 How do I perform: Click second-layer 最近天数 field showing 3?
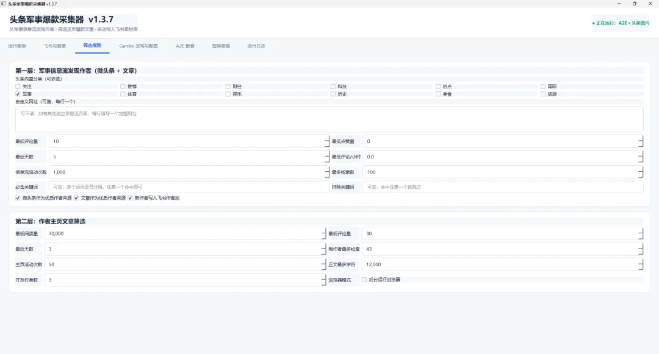pyautogui.click(x=185, y=249)
